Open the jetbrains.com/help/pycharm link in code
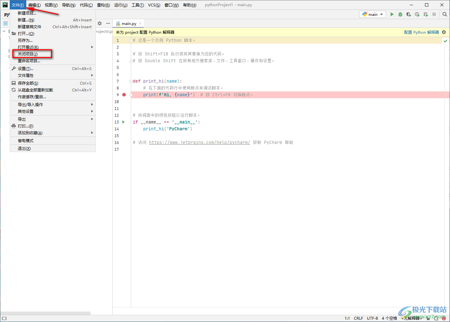Viewport: 450px width, 322px height. click(x=199, y=142)
